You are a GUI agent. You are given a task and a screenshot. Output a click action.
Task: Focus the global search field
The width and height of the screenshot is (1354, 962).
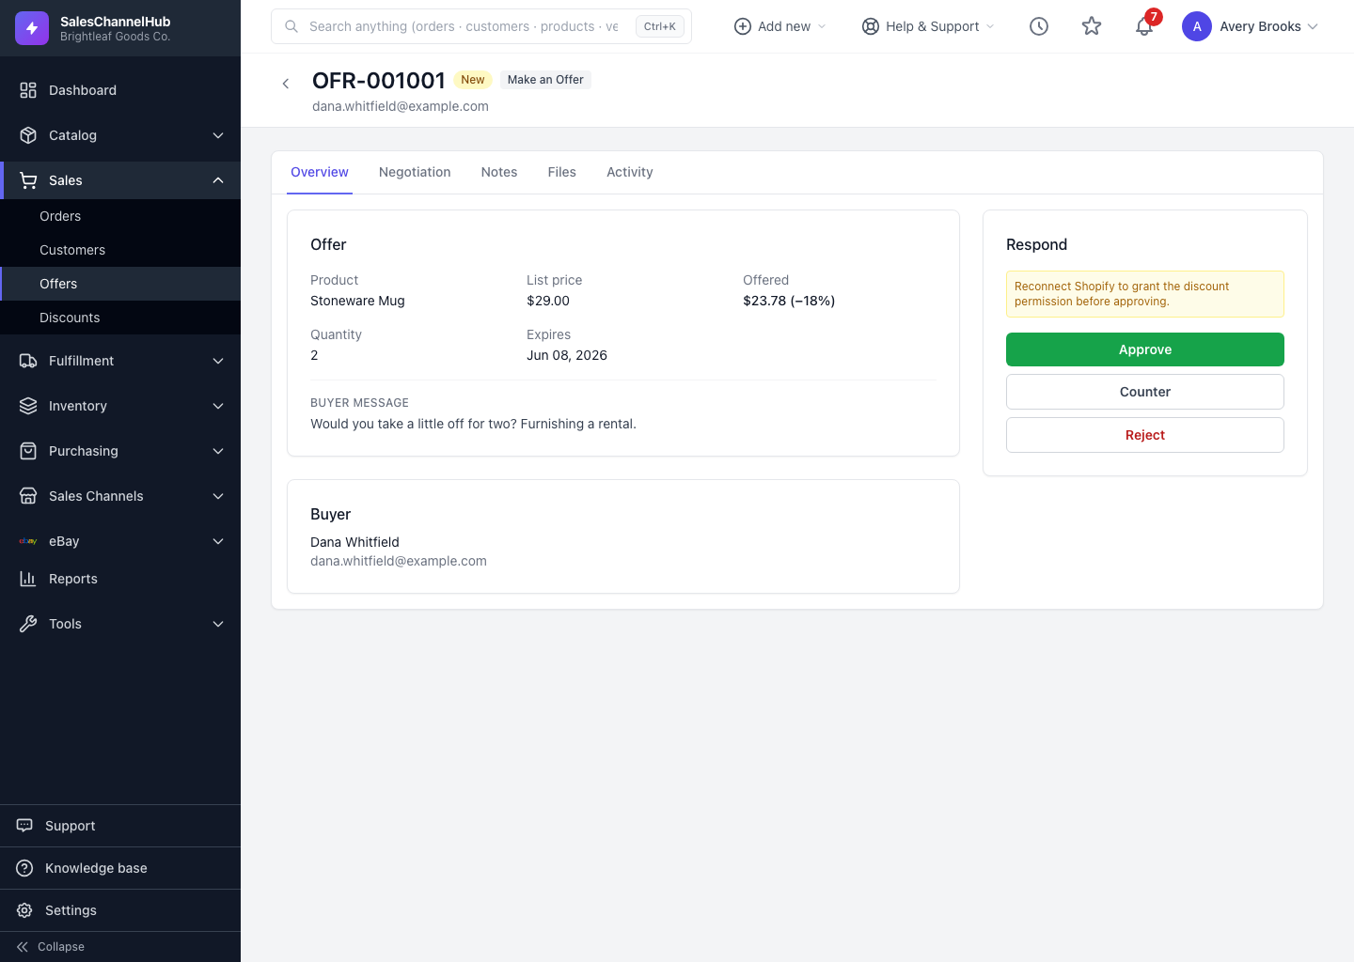click(481, 26)
